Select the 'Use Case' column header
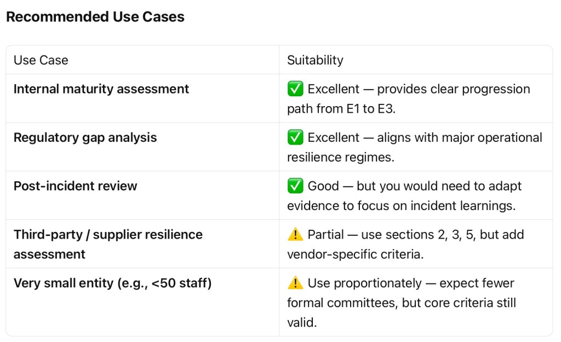This screenshot has width=561, height=342. click(41, 60)
